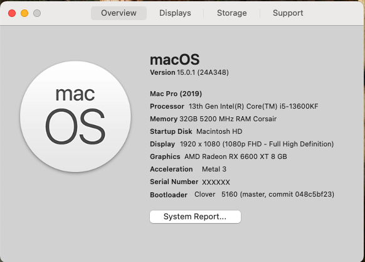Click the round macOS logo
This screenshot has height=262, width=365.
point(75,116)
